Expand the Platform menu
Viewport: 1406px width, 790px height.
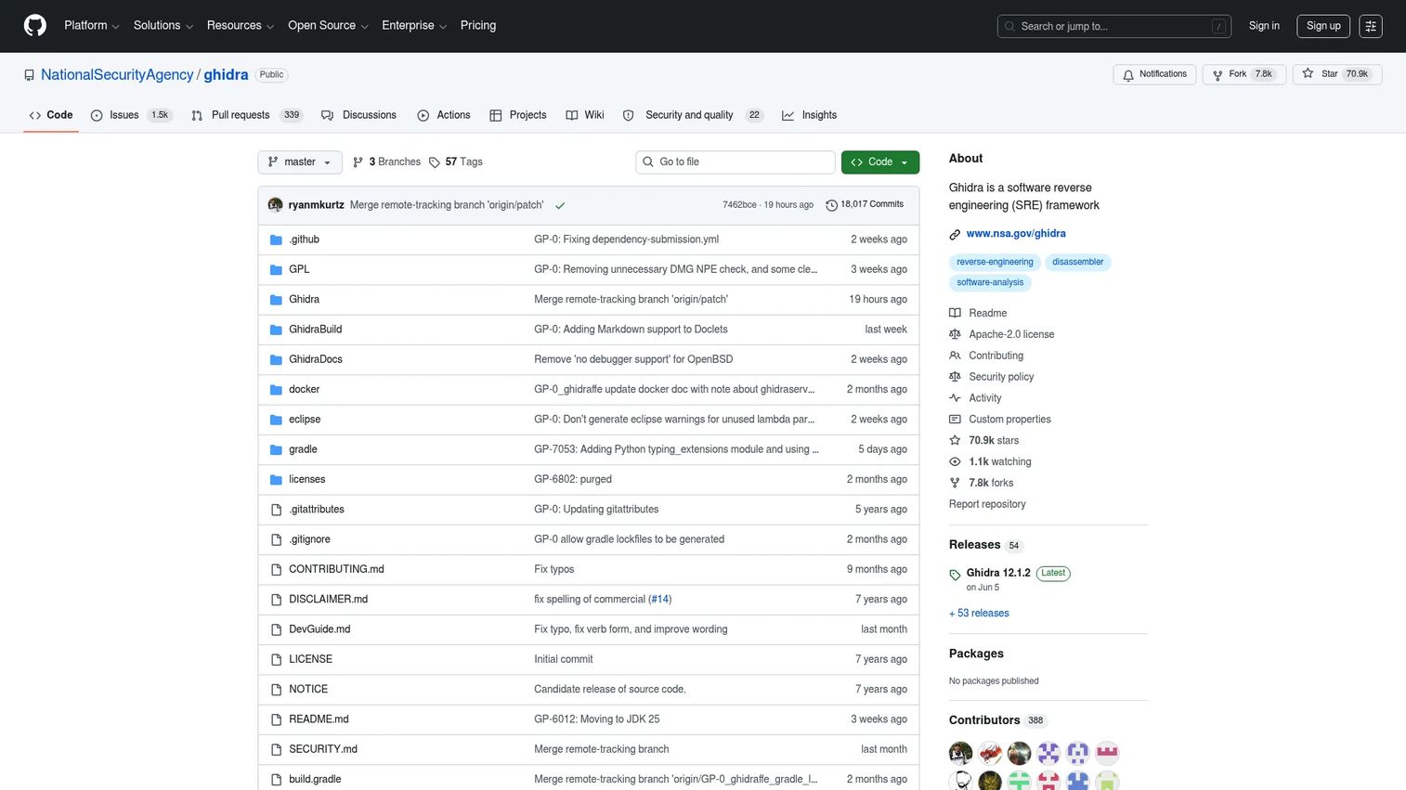click(92, 25)
